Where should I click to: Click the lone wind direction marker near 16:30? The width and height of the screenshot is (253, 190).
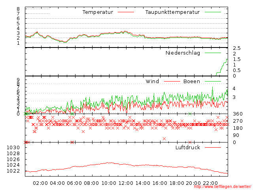[164, 139]
